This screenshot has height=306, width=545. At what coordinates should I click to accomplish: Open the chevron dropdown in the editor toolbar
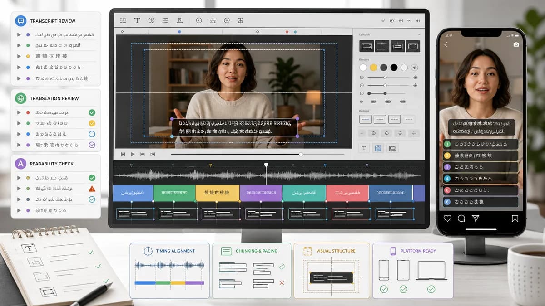383,21
